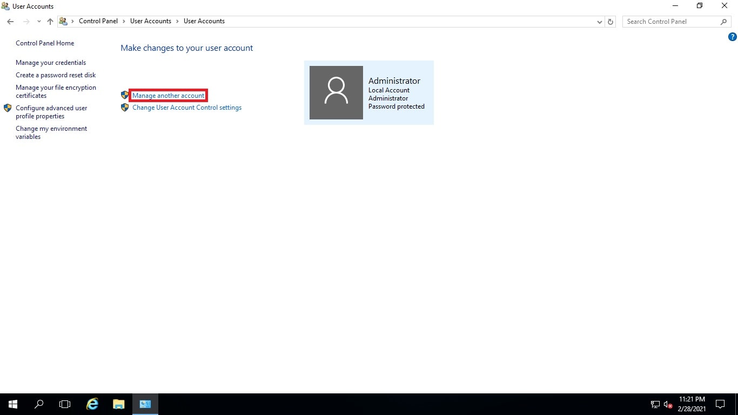The image size is (738, 415).
Task: Open Task View on the taskbar
Action: (x=65, y=404)
